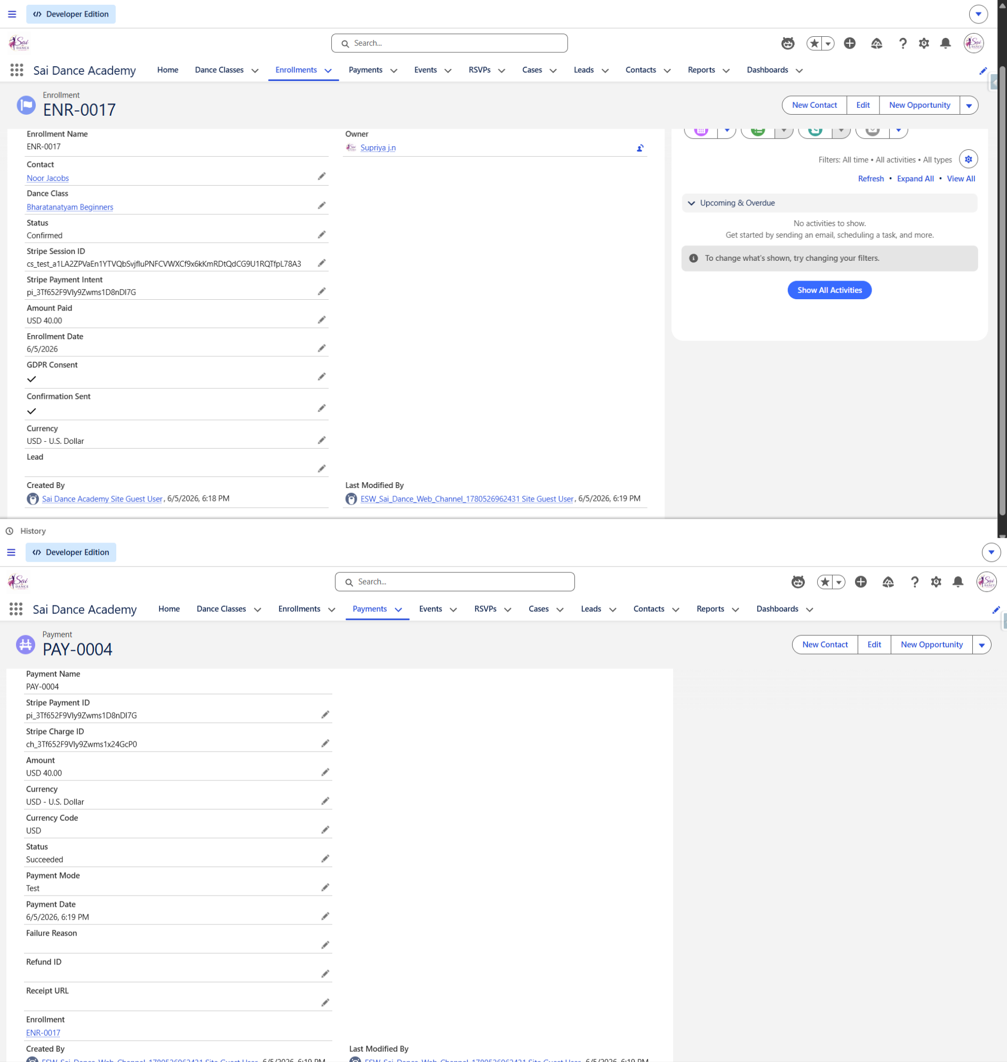Viewport: 1007px width, 1062px height.
Task: Open the Leads tab in the top window
Action: point(584,70)
